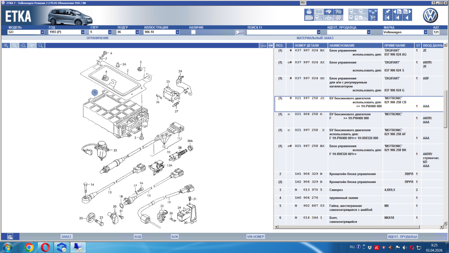Click the bottom ИДЕНТ. ПРОДАВЦА button

(402, 236)
